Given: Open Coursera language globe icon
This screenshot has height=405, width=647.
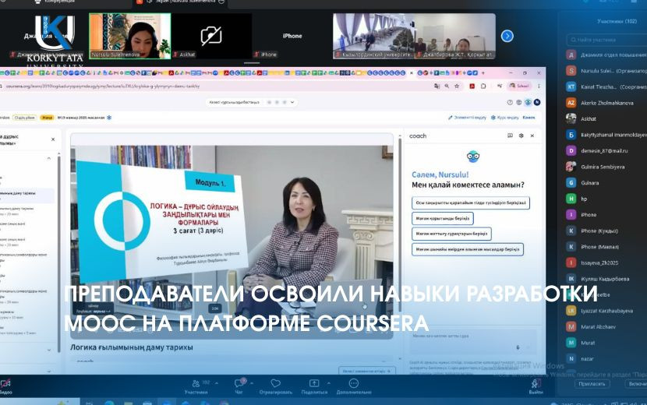Looking at the screenshot, I should 518,102.
